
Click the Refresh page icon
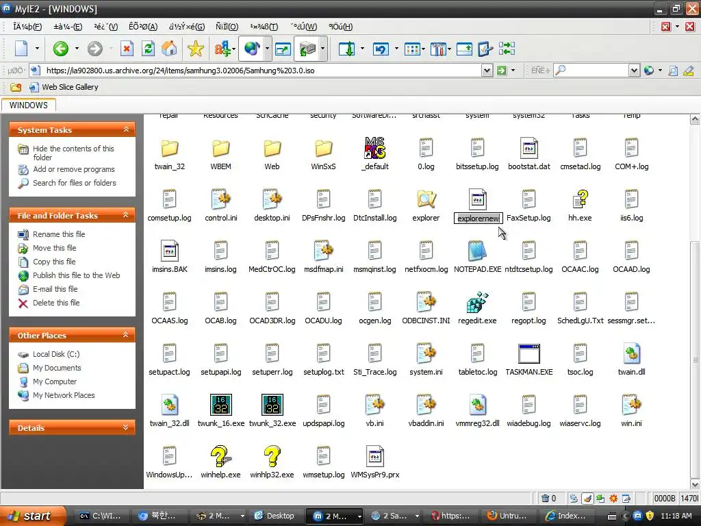pyautogui.click(x=149, y=49)
